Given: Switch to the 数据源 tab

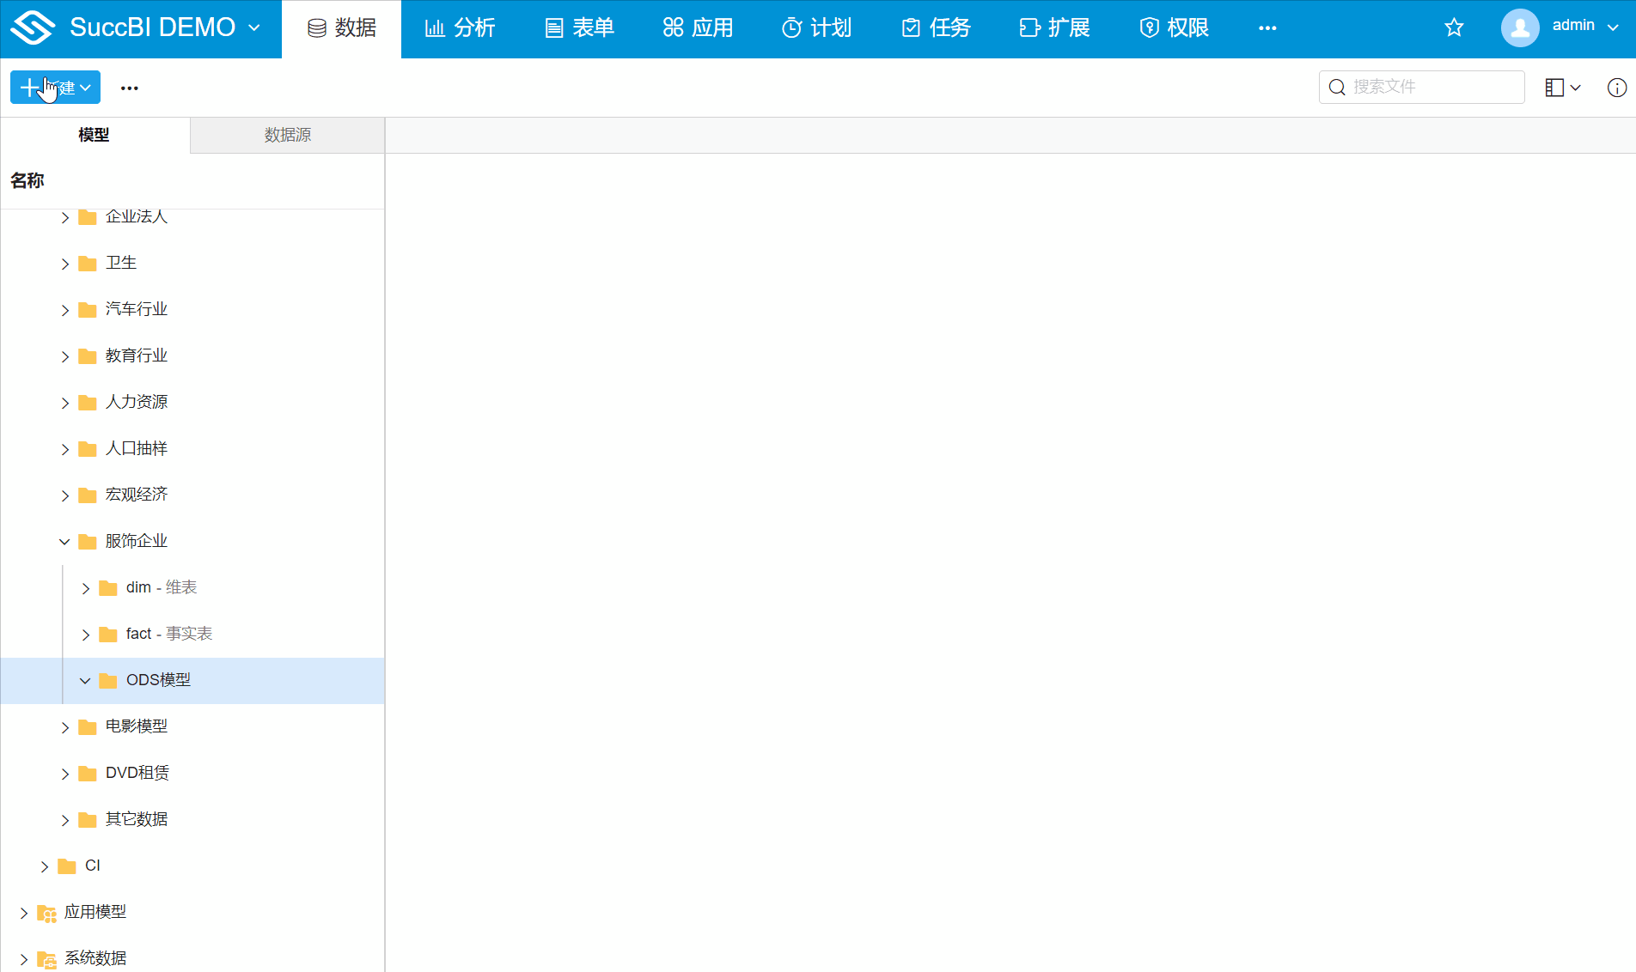Looking at the screenshot, I should point(287,135).
